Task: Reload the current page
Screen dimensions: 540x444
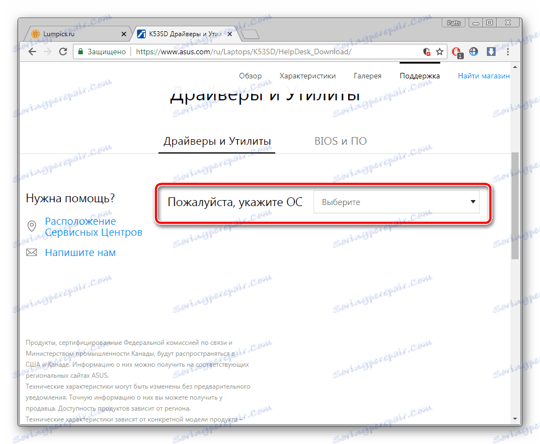Action: pos(62,52)
